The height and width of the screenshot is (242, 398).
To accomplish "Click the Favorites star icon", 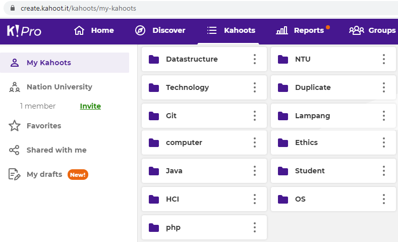I will (15, 126).
